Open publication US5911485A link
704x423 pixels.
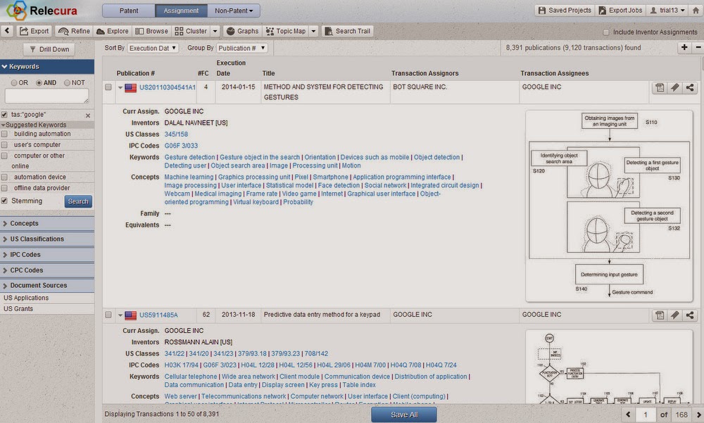158,315
